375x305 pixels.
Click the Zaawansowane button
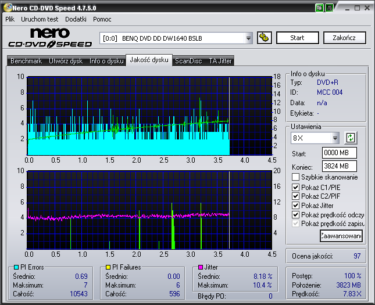[341, 236]
